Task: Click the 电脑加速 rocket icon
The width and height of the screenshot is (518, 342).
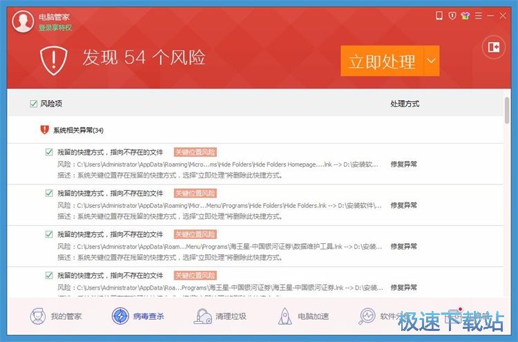Action: pos(285,316)
